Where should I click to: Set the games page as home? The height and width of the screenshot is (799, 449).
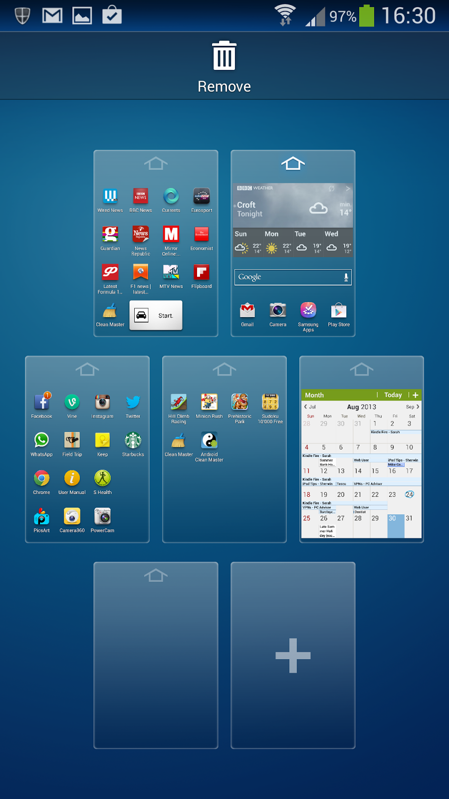(224, 369)
